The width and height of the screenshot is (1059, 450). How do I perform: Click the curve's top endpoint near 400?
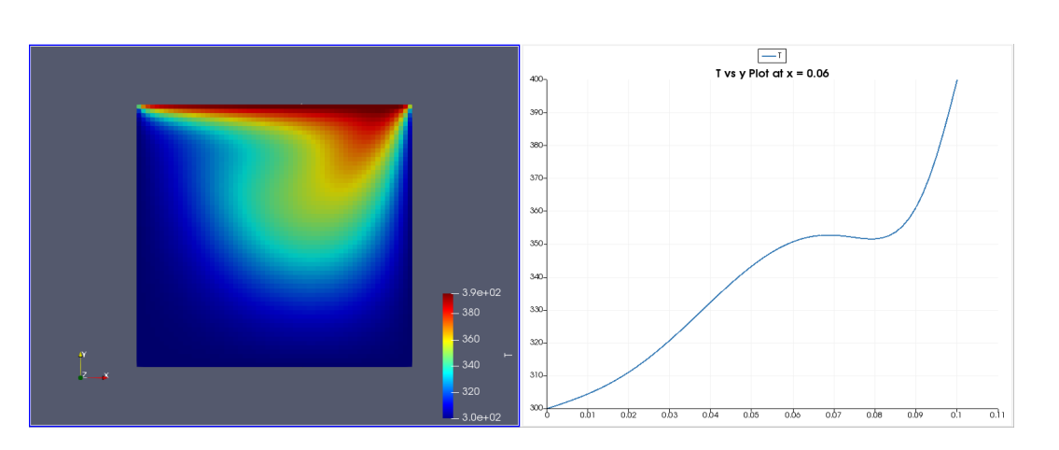pos(957,80)
